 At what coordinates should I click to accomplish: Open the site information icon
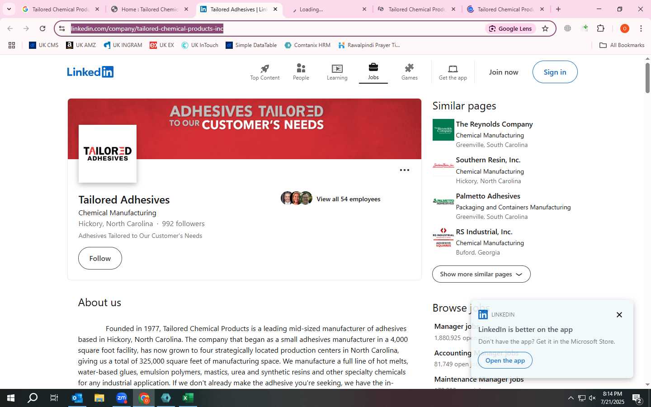tap(62, 28)
